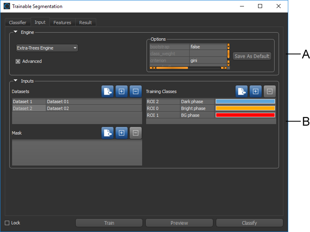The width and height of the screenshot is (310, 232).
Task: Click the orange Bright phase color swatch
Action: tap(245, 108)
